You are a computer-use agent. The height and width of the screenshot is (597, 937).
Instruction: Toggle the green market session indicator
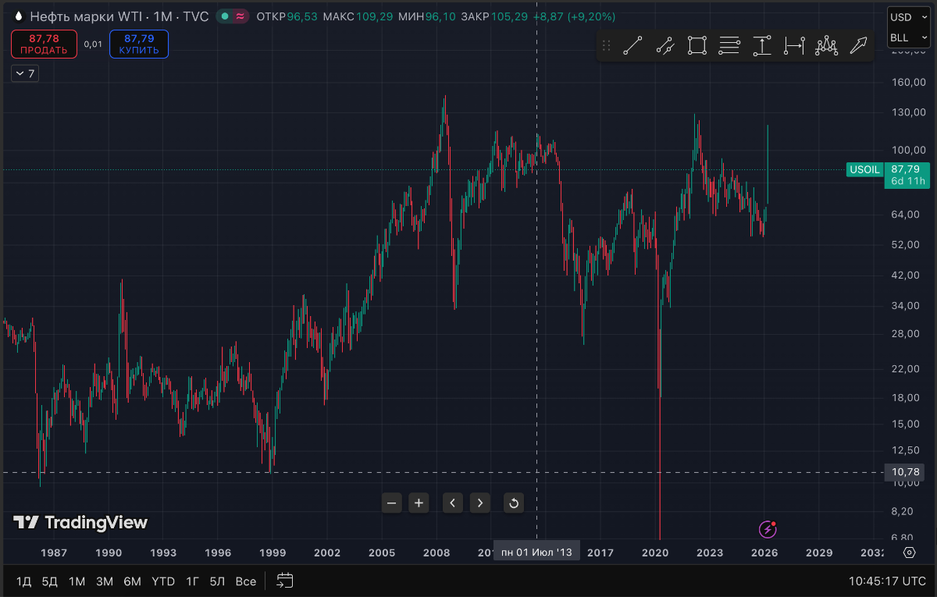click(224, 15)
